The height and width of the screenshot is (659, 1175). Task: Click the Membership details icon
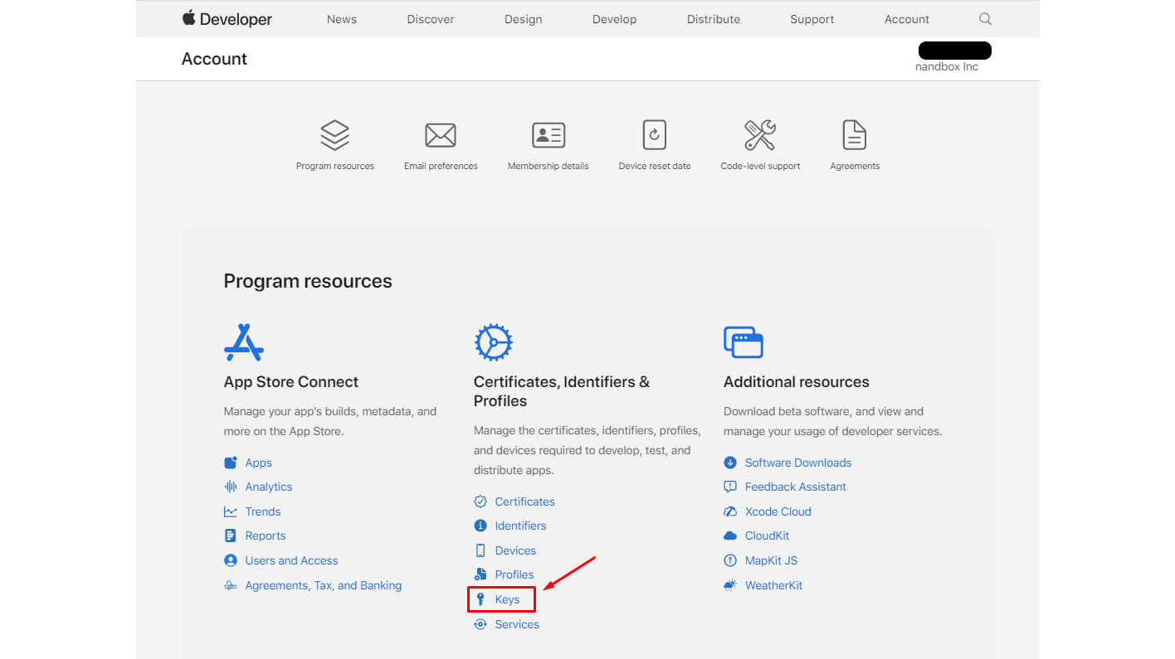click(x=548, y=135)
